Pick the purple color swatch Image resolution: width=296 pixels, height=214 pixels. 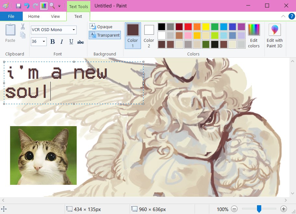pos(241,27)
